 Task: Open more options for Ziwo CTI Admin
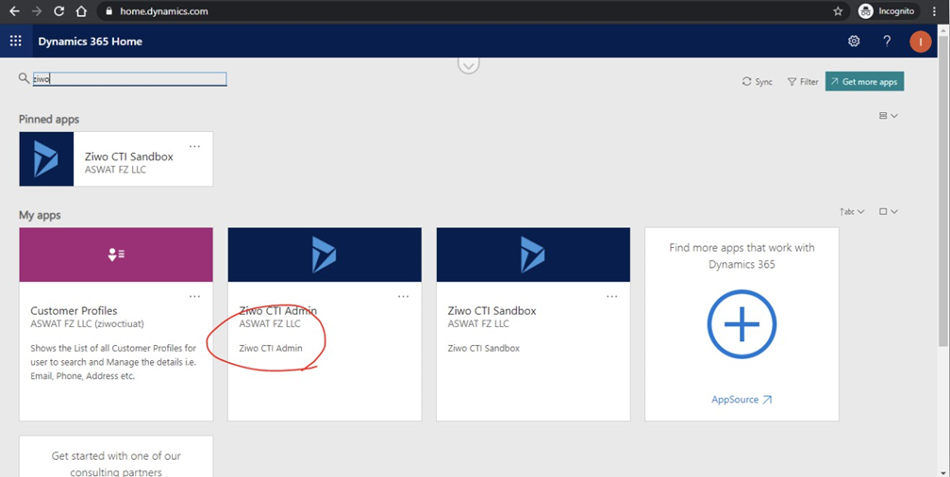pos(403,297)
